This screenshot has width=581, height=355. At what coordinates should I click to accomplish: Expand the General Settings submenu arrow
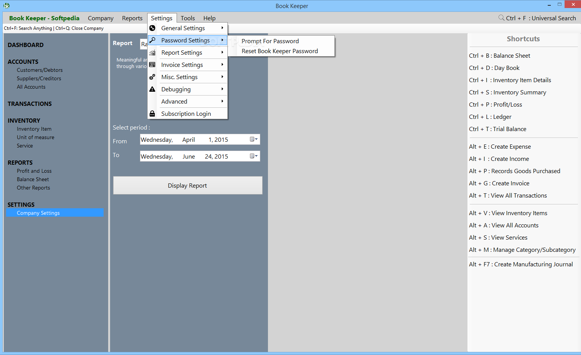click(222, 28)
